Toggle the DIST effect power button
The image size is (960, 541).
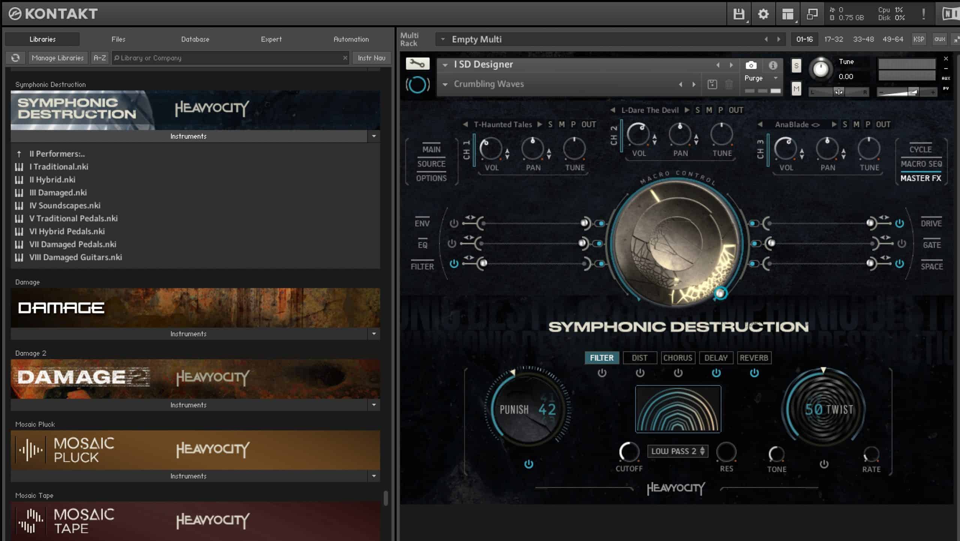pos(640,373)
